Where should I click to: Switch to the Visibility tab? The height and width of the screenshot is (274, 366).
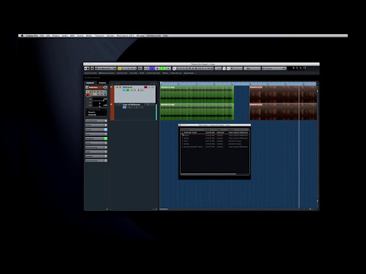point(102,83)
